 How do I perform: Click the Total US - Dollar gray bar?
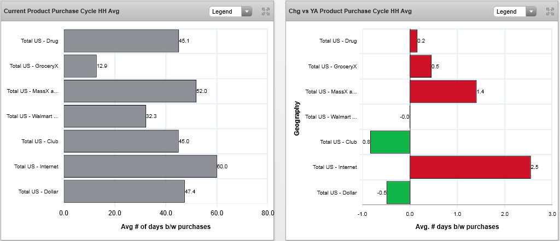coord(124,191)
